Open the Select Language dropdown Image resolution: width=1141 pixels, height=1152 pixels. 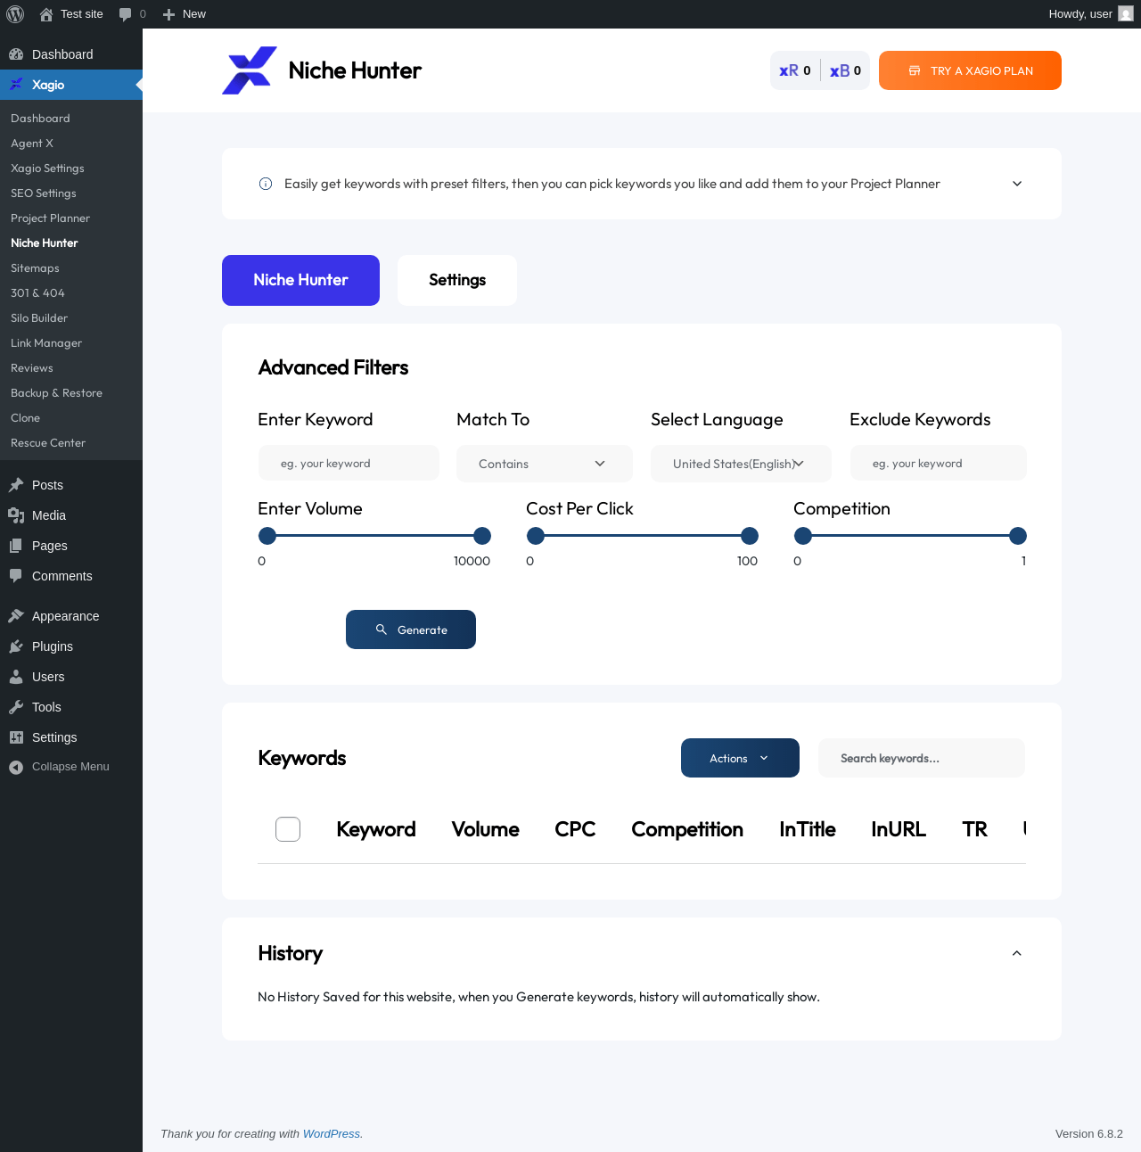point(741,464)
